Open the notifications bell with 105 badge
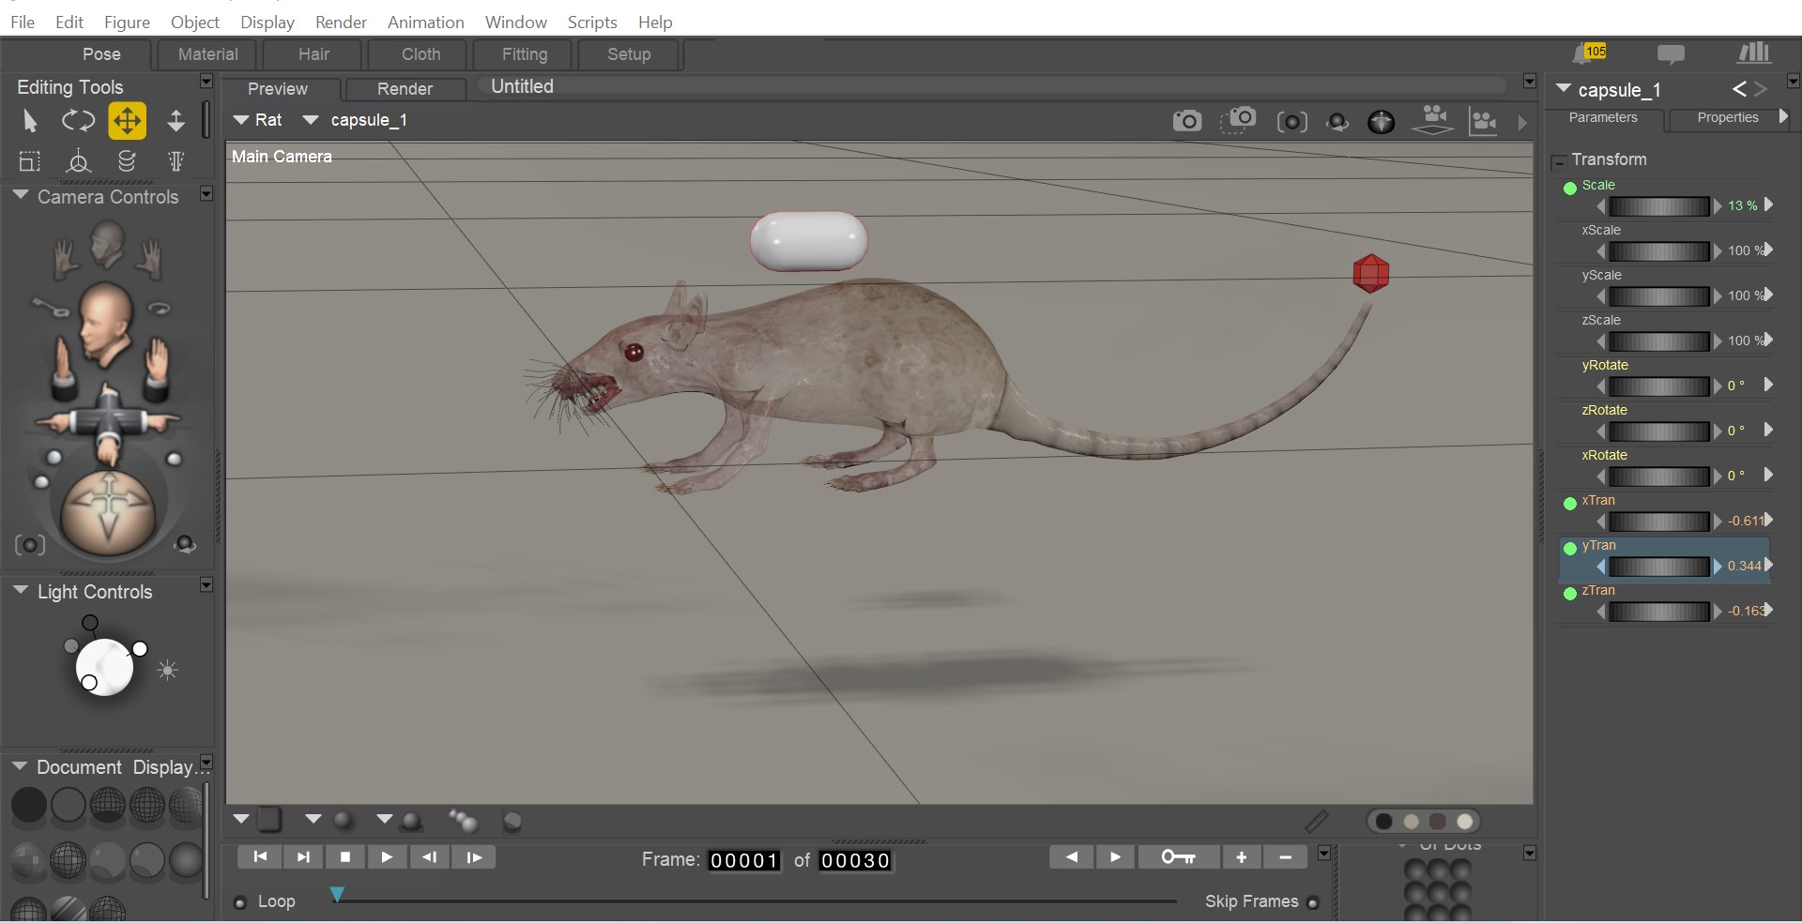1802x923 pixels. 1589,53
